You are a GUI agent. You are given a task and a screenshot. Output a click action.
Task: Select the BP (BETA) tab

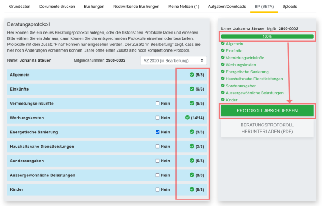coord(264,7)
